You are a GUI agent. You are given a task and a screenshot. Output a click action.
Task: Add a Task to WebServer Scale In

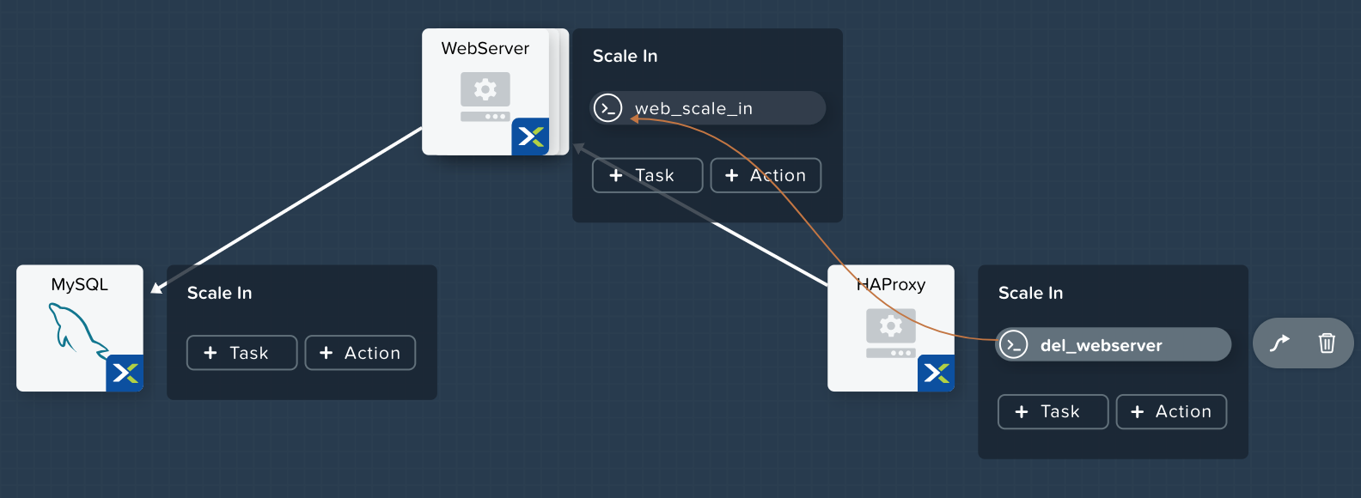[648, 175]
